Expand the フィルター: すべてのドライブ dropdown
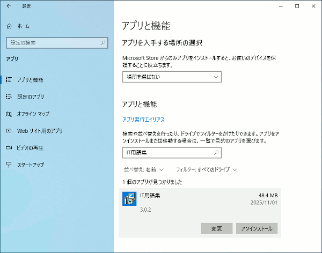Screen dimensions: 322x253 pos(207,169)
